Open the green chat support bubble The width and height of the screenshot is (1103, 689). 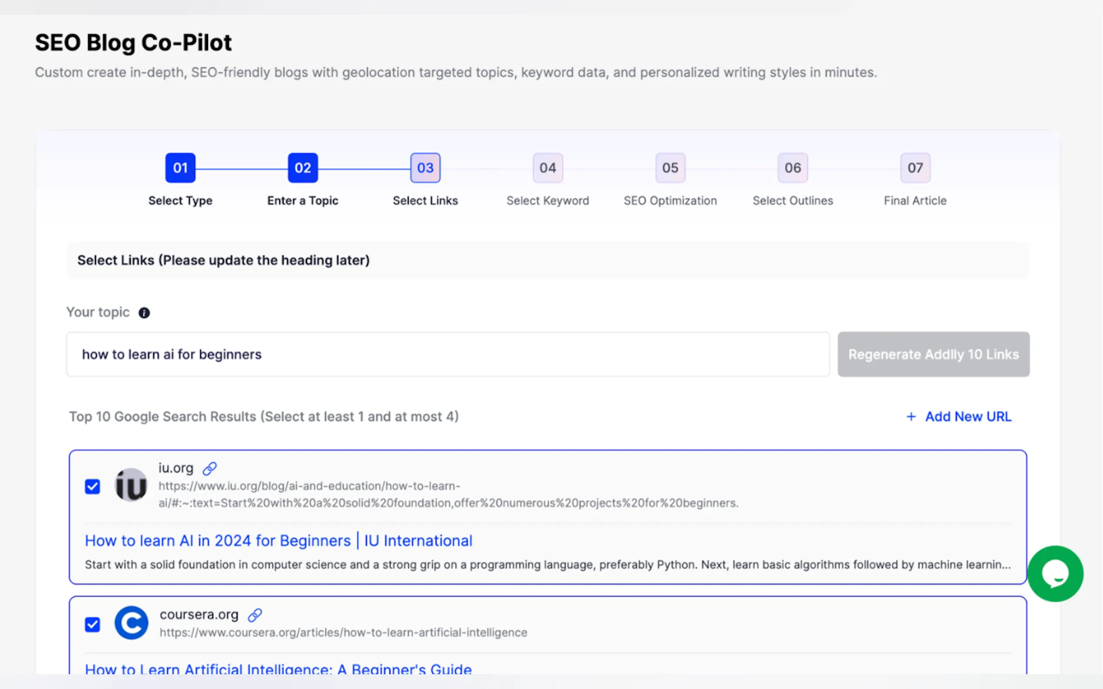point(1055,573)
